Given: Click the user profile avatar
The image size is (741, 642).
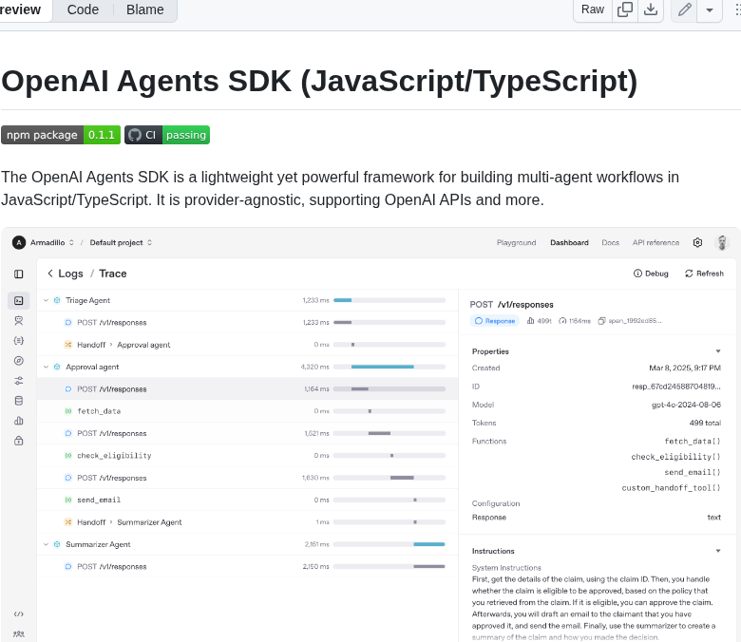Looking at the screenshot, I should tap(722, 243).
